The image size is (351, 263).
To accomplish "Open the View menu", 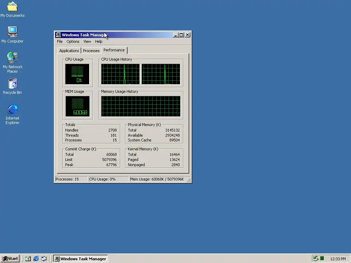I will click(87, 41).
